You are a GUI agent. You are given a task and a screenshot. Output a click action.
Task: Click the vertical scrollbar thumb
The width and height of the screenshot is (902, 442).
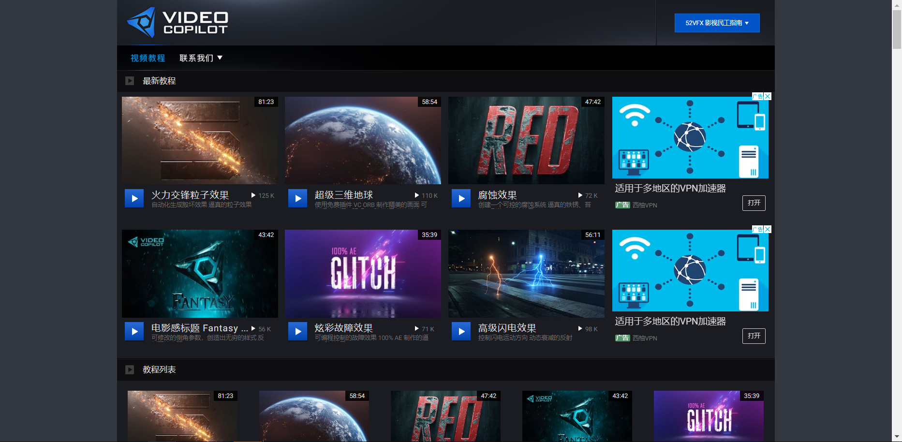point(897,29)
